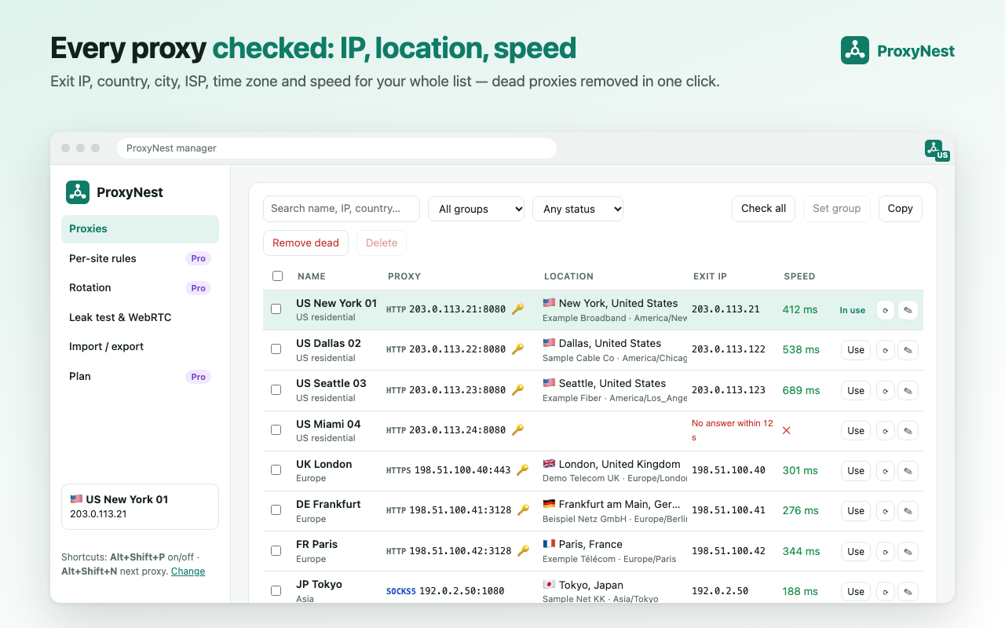Check the UK London row checkbox
The width and height of the screenshot is (1005, 628).
pos(276,470)
